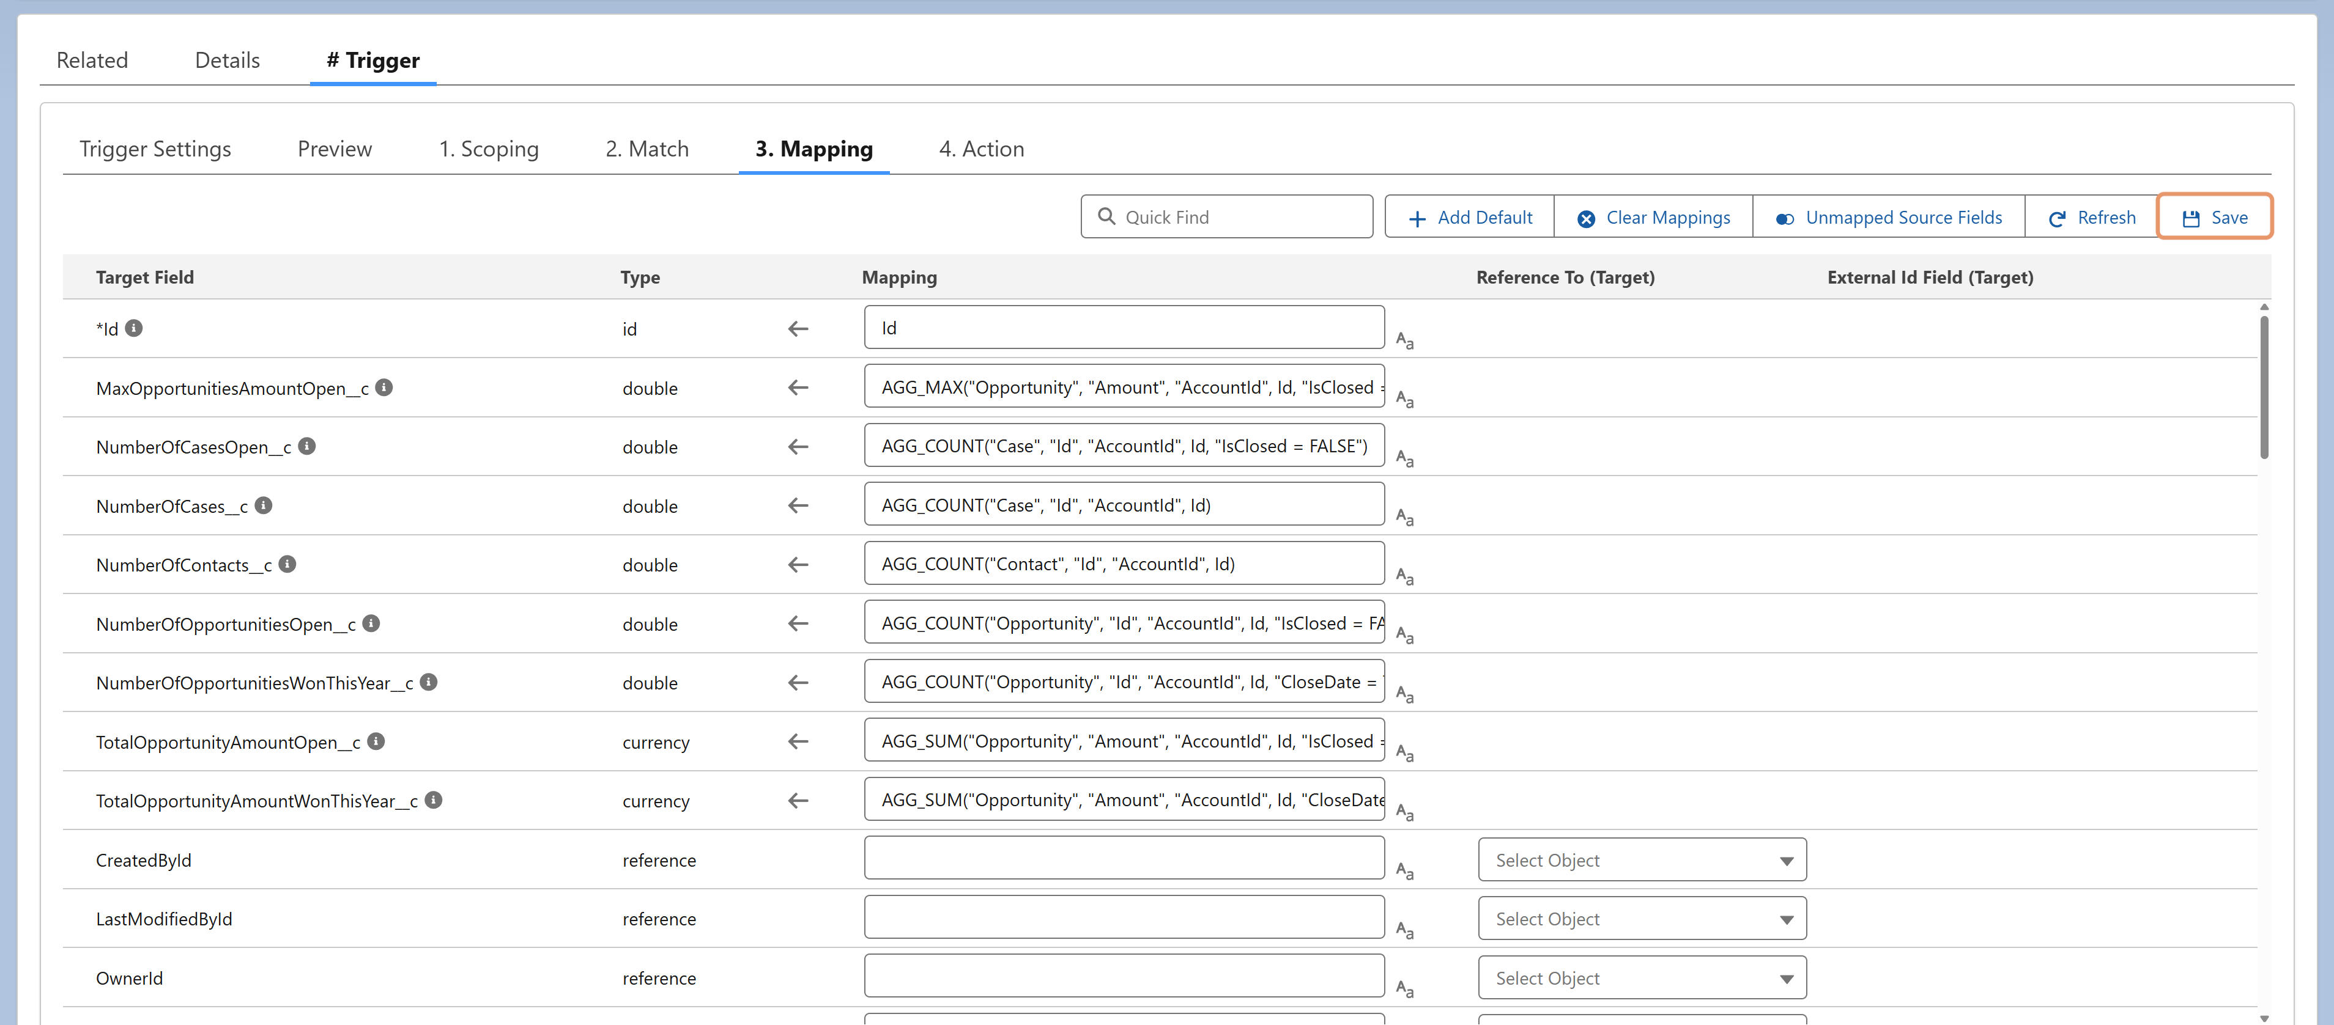Click the Clear Mappings button
The image size is (2334, 1025).
pyautogui.click(x=1653, y=218)
